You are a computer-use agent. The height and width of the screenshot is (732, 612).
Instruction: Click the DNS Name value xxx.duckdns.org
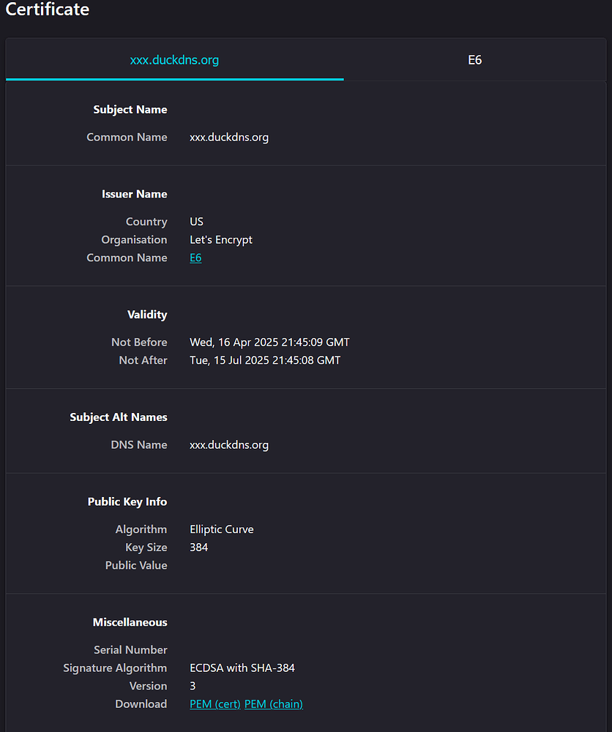coord(229,444)
